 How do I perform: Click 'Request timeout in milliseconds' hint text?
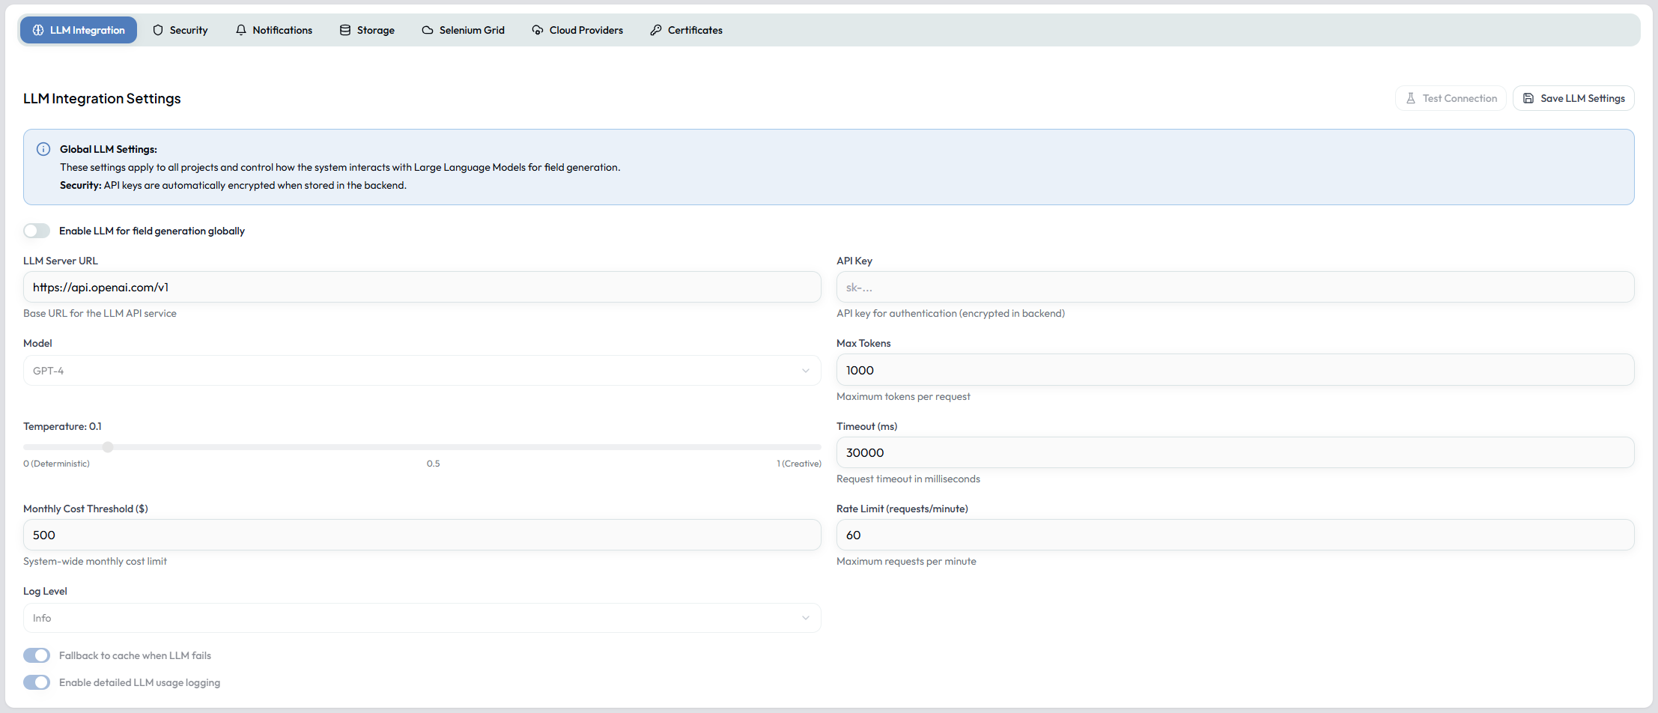click(x=908, y=479)
